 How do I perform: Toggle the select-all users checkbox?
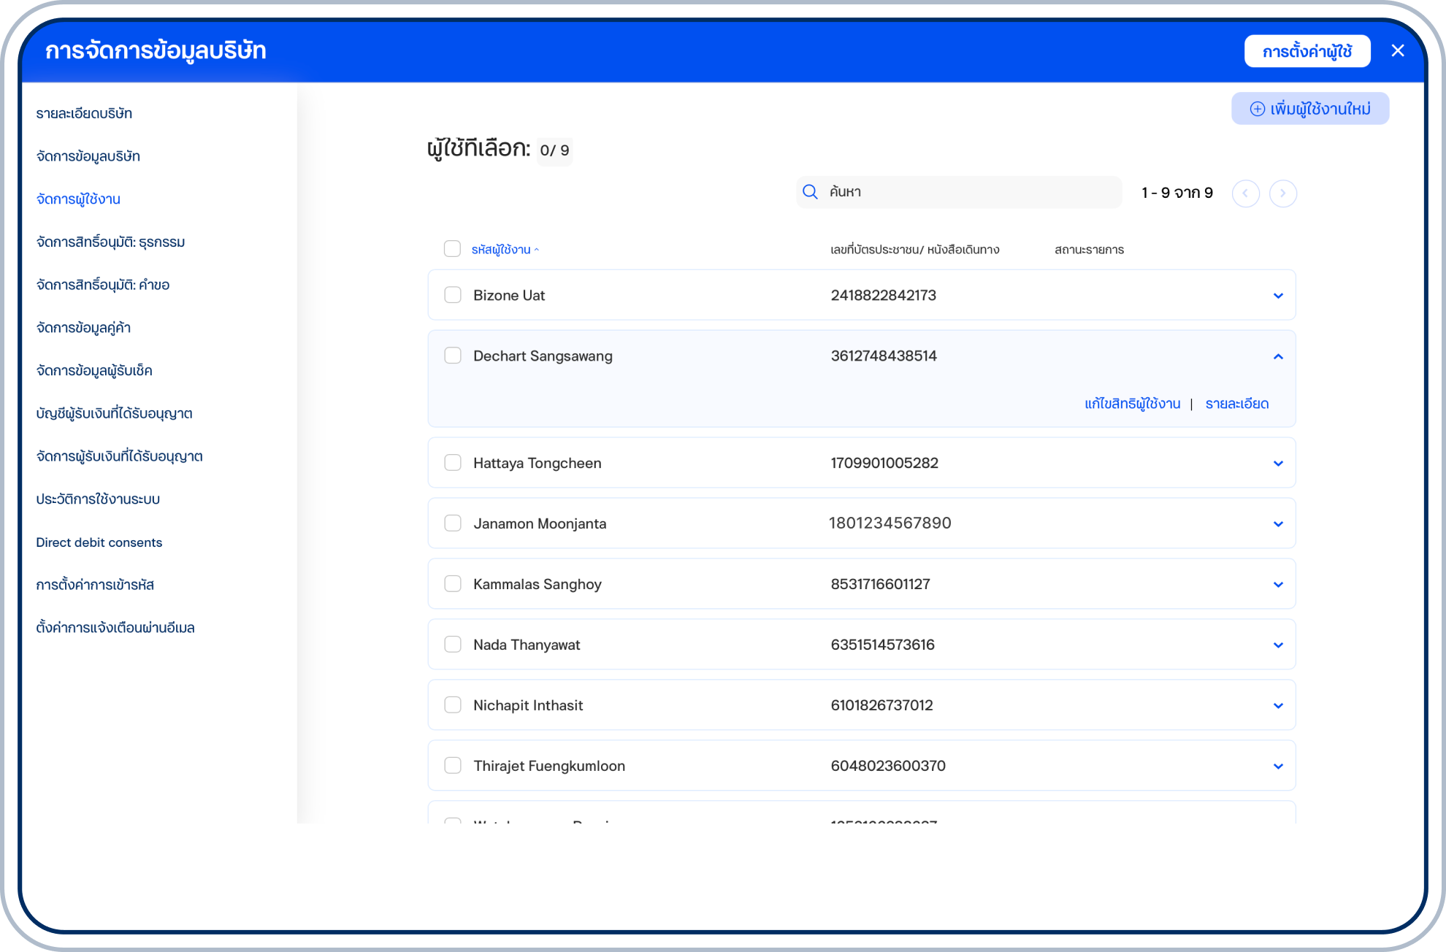[452, 249]
